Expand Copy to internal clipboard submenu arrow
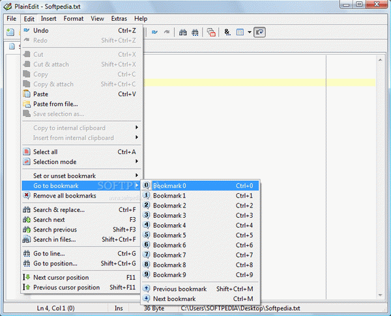391x316 pixels. tap(137, 127)
